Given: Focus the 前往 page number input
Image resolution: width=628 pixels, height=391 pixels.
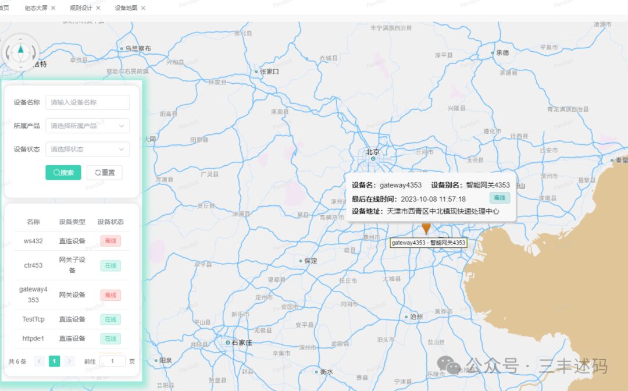Looking at the screenshot, I should (x=113, y=361).
